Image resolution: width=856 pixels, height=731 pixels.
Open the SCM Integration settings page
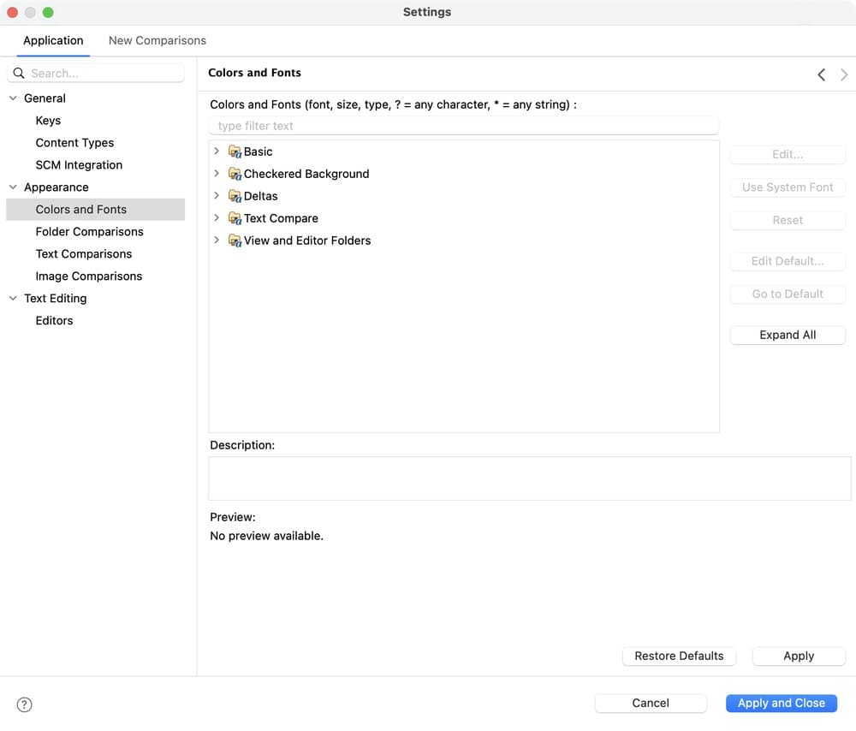[79, 165]
